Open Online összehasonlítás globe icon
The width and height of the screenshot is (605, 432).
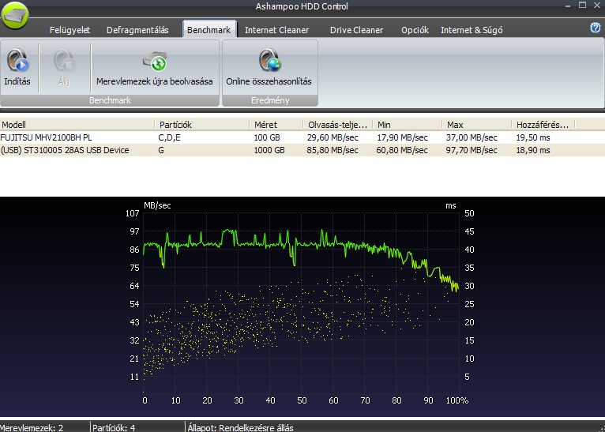click(269, 60)
